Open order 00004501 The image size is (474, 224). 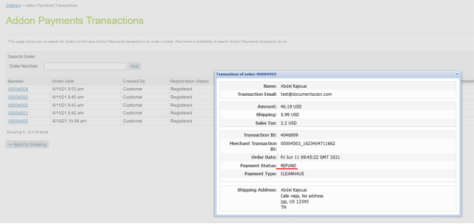[18, 113]
